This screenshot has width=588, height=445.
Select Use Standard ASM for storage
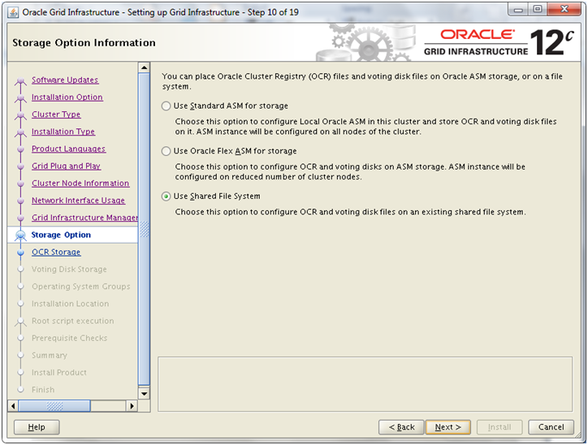point(166,106)
